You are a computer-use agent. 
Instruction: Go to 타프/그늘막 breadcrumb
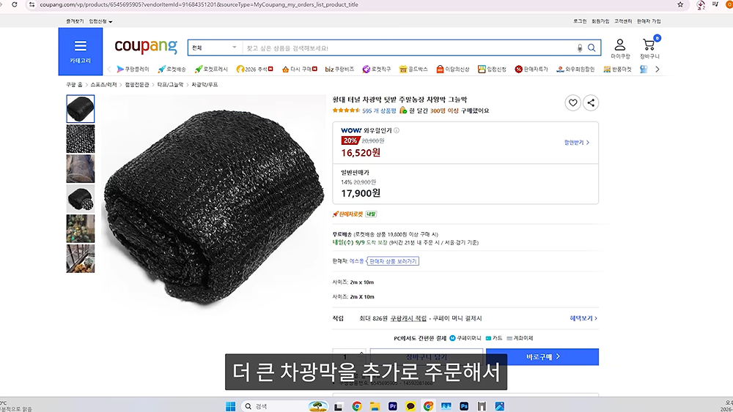point(170,85)
